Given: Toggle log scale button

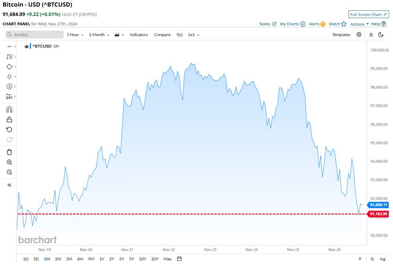Looking at the screenshot, I should coord(383,259).
